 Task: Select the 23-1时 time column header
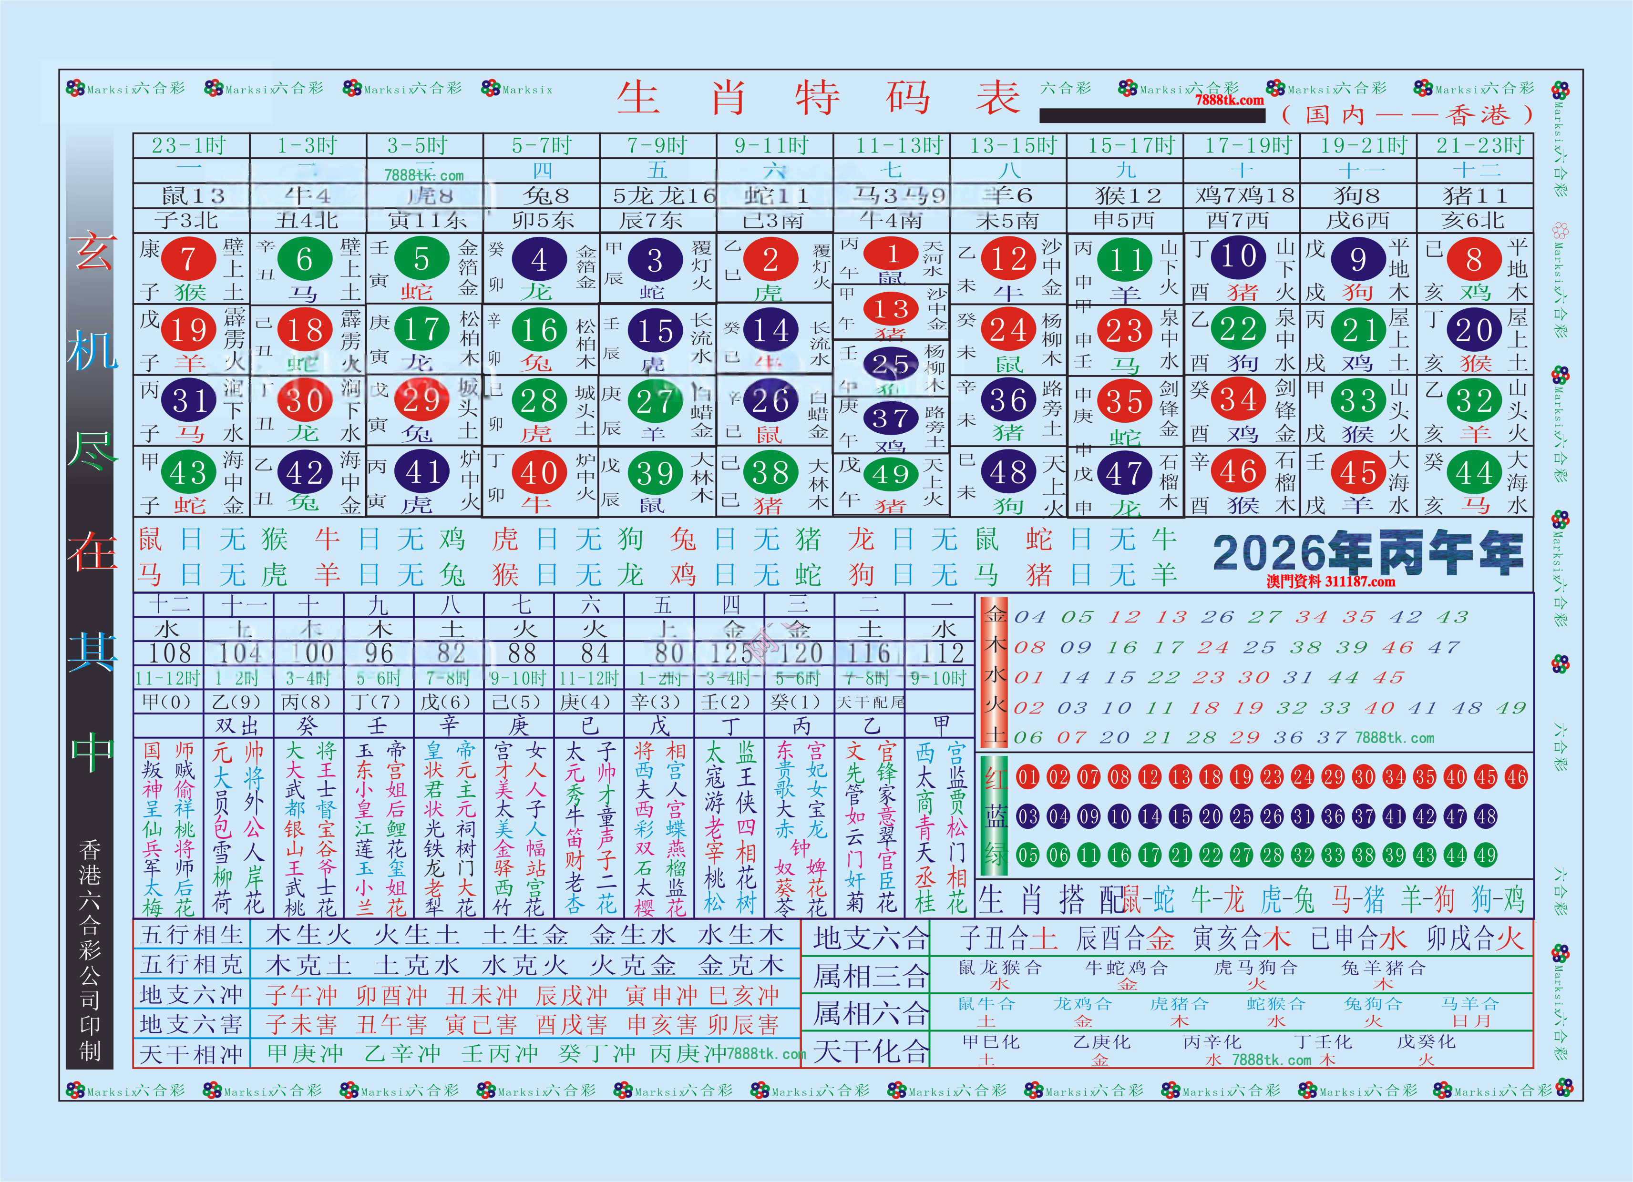(190, 145)
